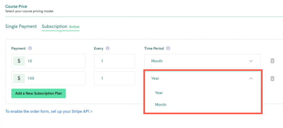This screenshot has height=128, width=283.
Task: Delete the monthly $10 plan with trash icon
Action: [272, 61]
